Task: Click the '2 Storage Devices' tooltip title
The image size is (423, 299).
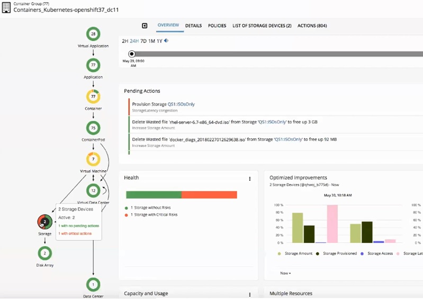Action: tap(76, 209)
